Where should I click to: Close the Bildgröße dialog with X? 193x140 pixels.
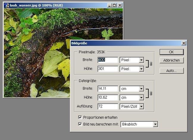pos(183,43)
